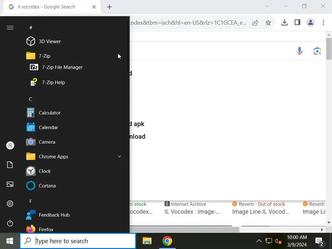This screenshot has width=332, height=249.
Task: Click the Chrome address bar URL
Action: pyautogui.click(x=188, y=22)
